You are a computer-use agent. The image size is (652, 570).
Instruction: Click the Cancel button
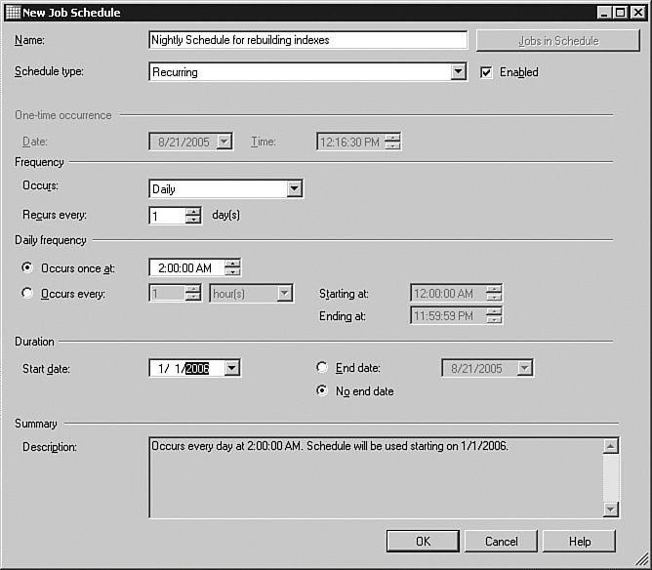(502, 541)
